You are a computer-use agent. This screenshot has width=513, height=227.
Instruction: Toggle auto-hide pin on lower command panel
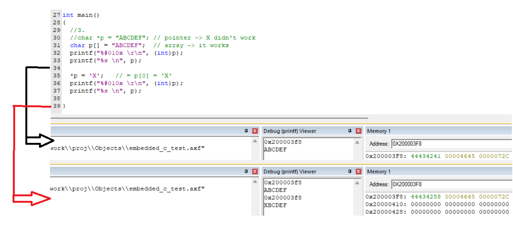[246, 172]
